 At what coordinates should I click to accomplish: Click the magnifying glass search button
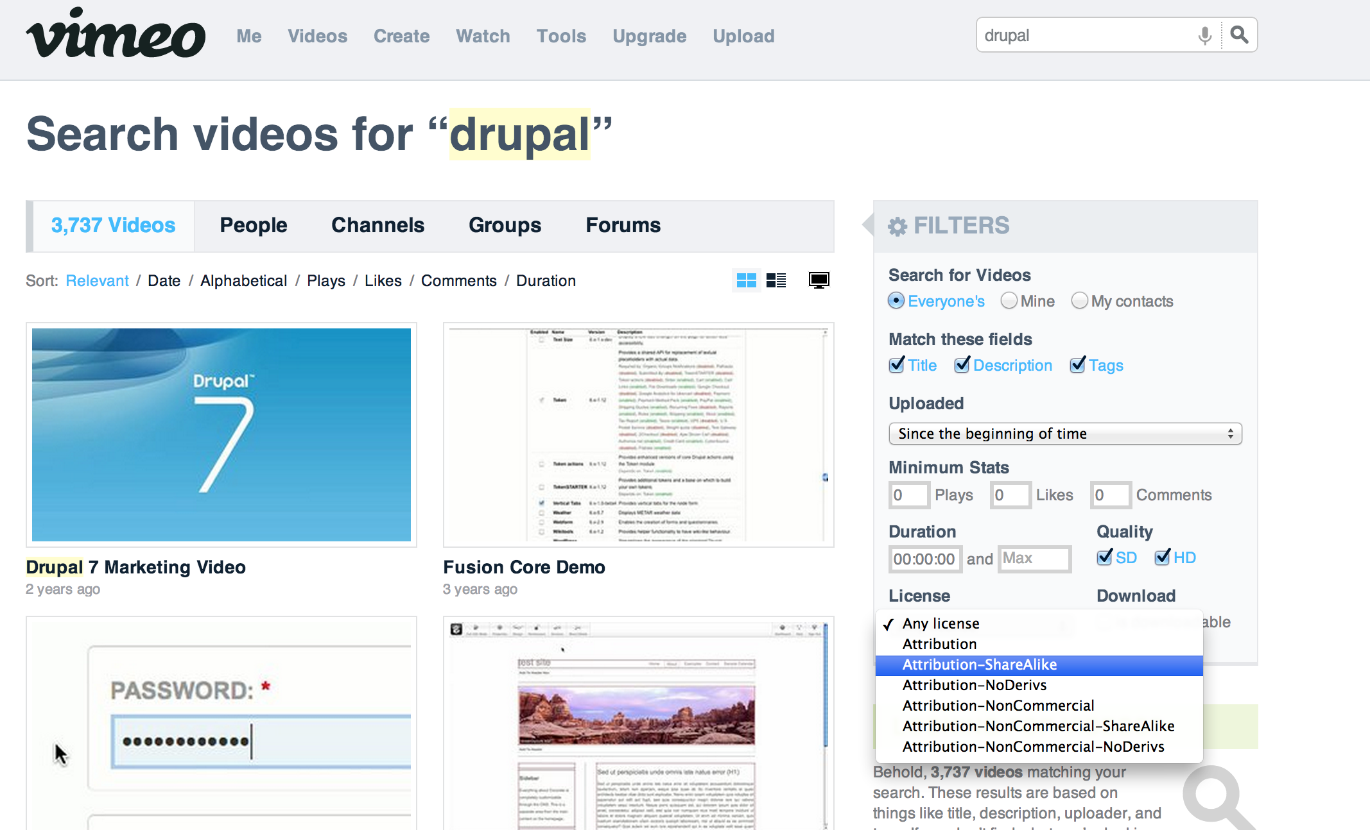click(x=1239, y=35)
